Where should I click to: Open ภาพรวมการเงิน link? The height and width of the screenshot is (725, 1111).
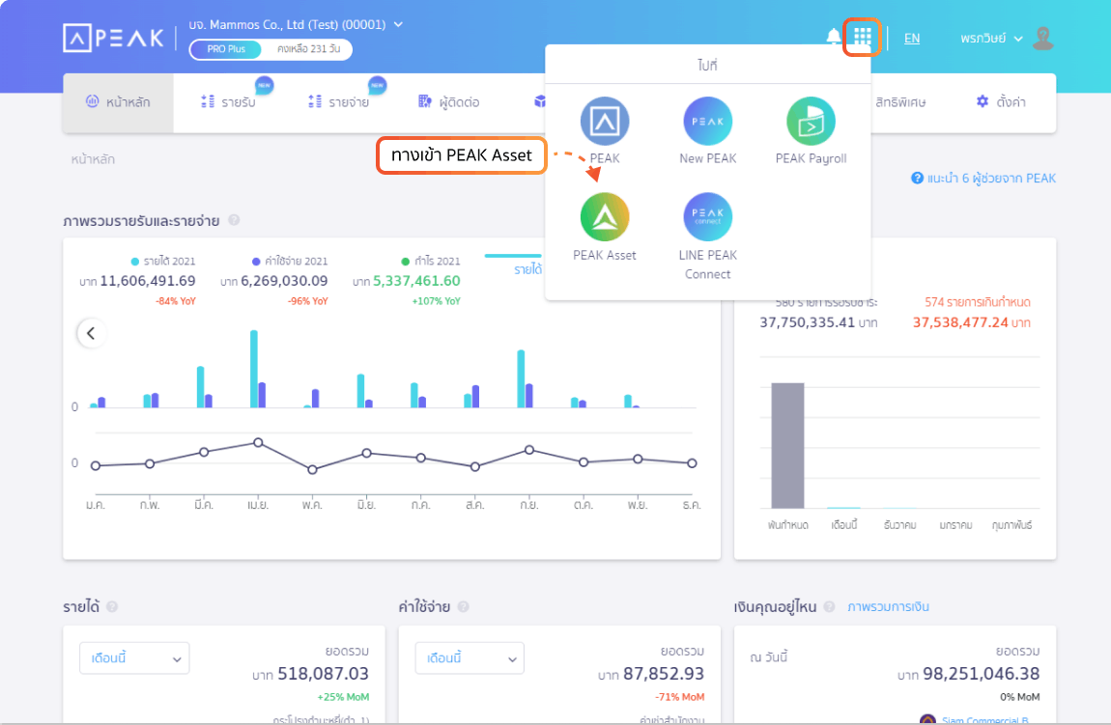pos(888,607)
